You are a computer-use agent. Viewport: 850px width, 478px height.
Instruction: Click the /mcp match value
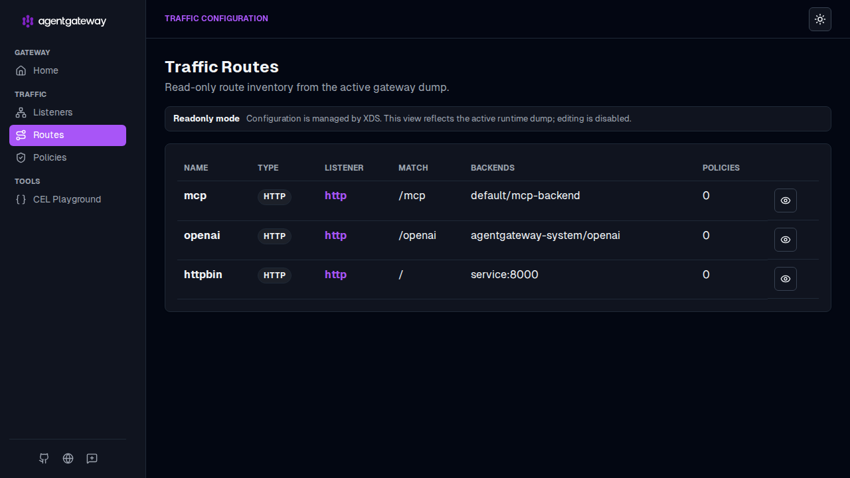click(x=412, y=196)
